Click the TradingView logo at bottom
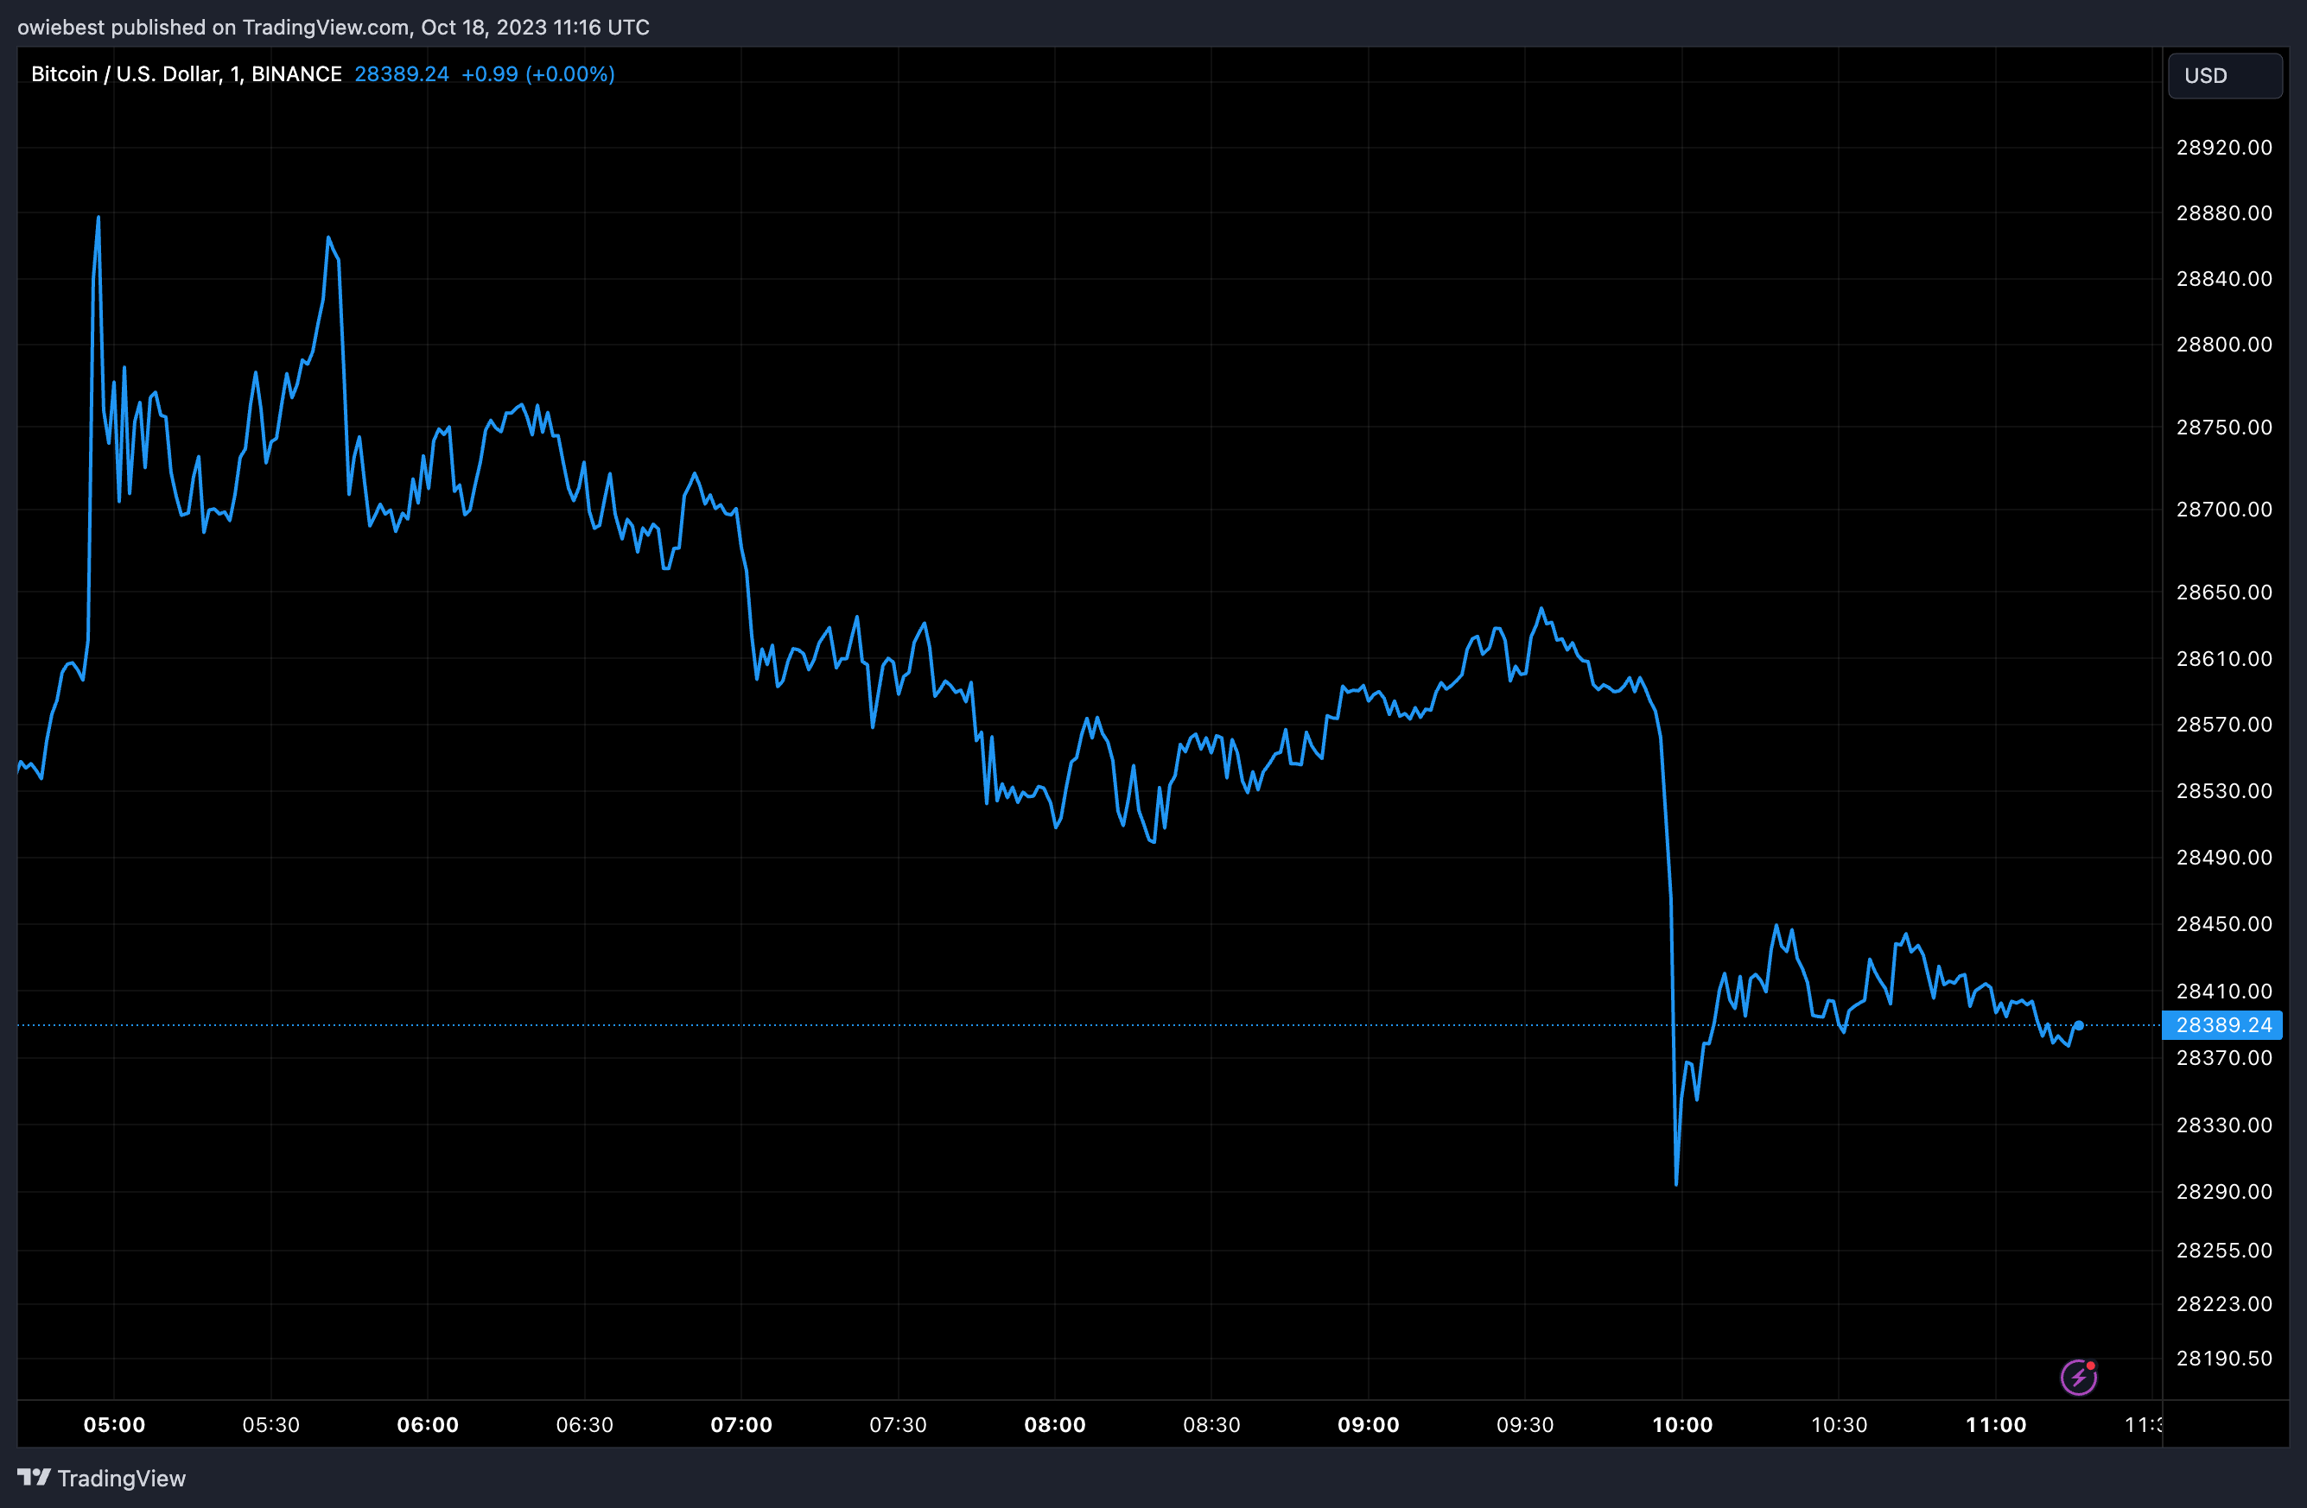 [x=102, y=1478]
